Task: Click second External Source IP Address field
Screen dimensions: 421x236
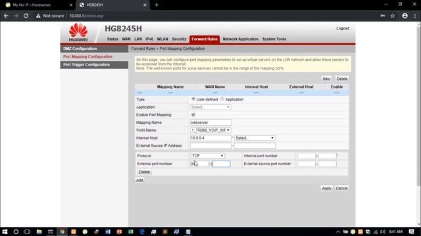Action: pyautogui.click(x=255, y=146)
